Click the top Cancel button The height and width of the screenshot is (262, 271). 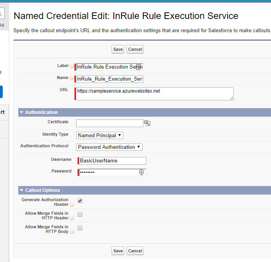point(135,49)
